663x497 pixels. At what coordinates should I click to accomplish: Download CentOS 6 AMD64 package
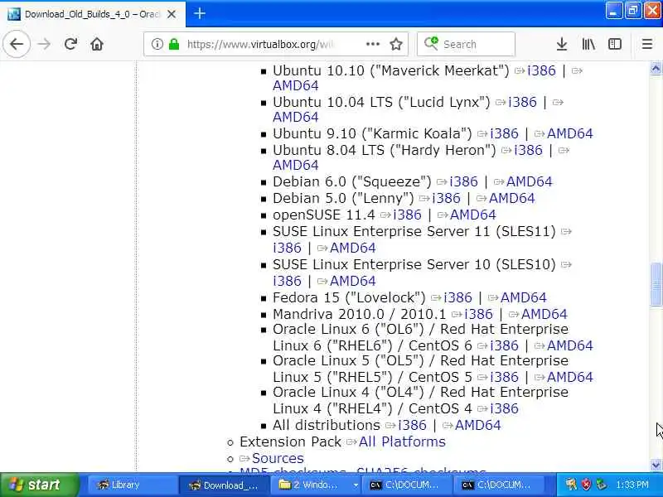(x=569, y=345)
